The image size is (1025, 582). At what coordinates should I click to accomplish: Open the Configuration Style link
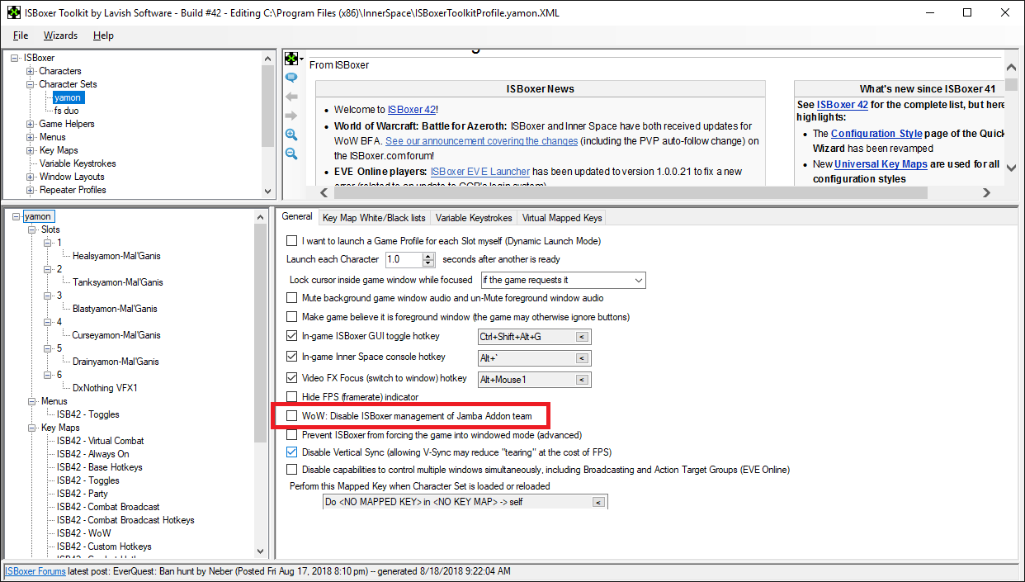point(876,134)
